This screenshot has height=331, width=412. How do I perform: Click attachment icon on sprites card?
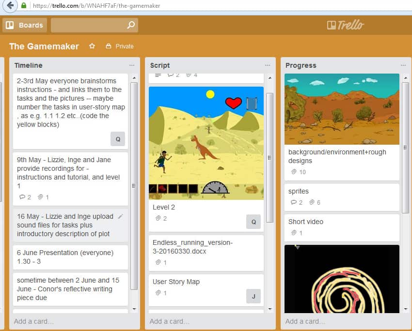[x=312, y=202]
